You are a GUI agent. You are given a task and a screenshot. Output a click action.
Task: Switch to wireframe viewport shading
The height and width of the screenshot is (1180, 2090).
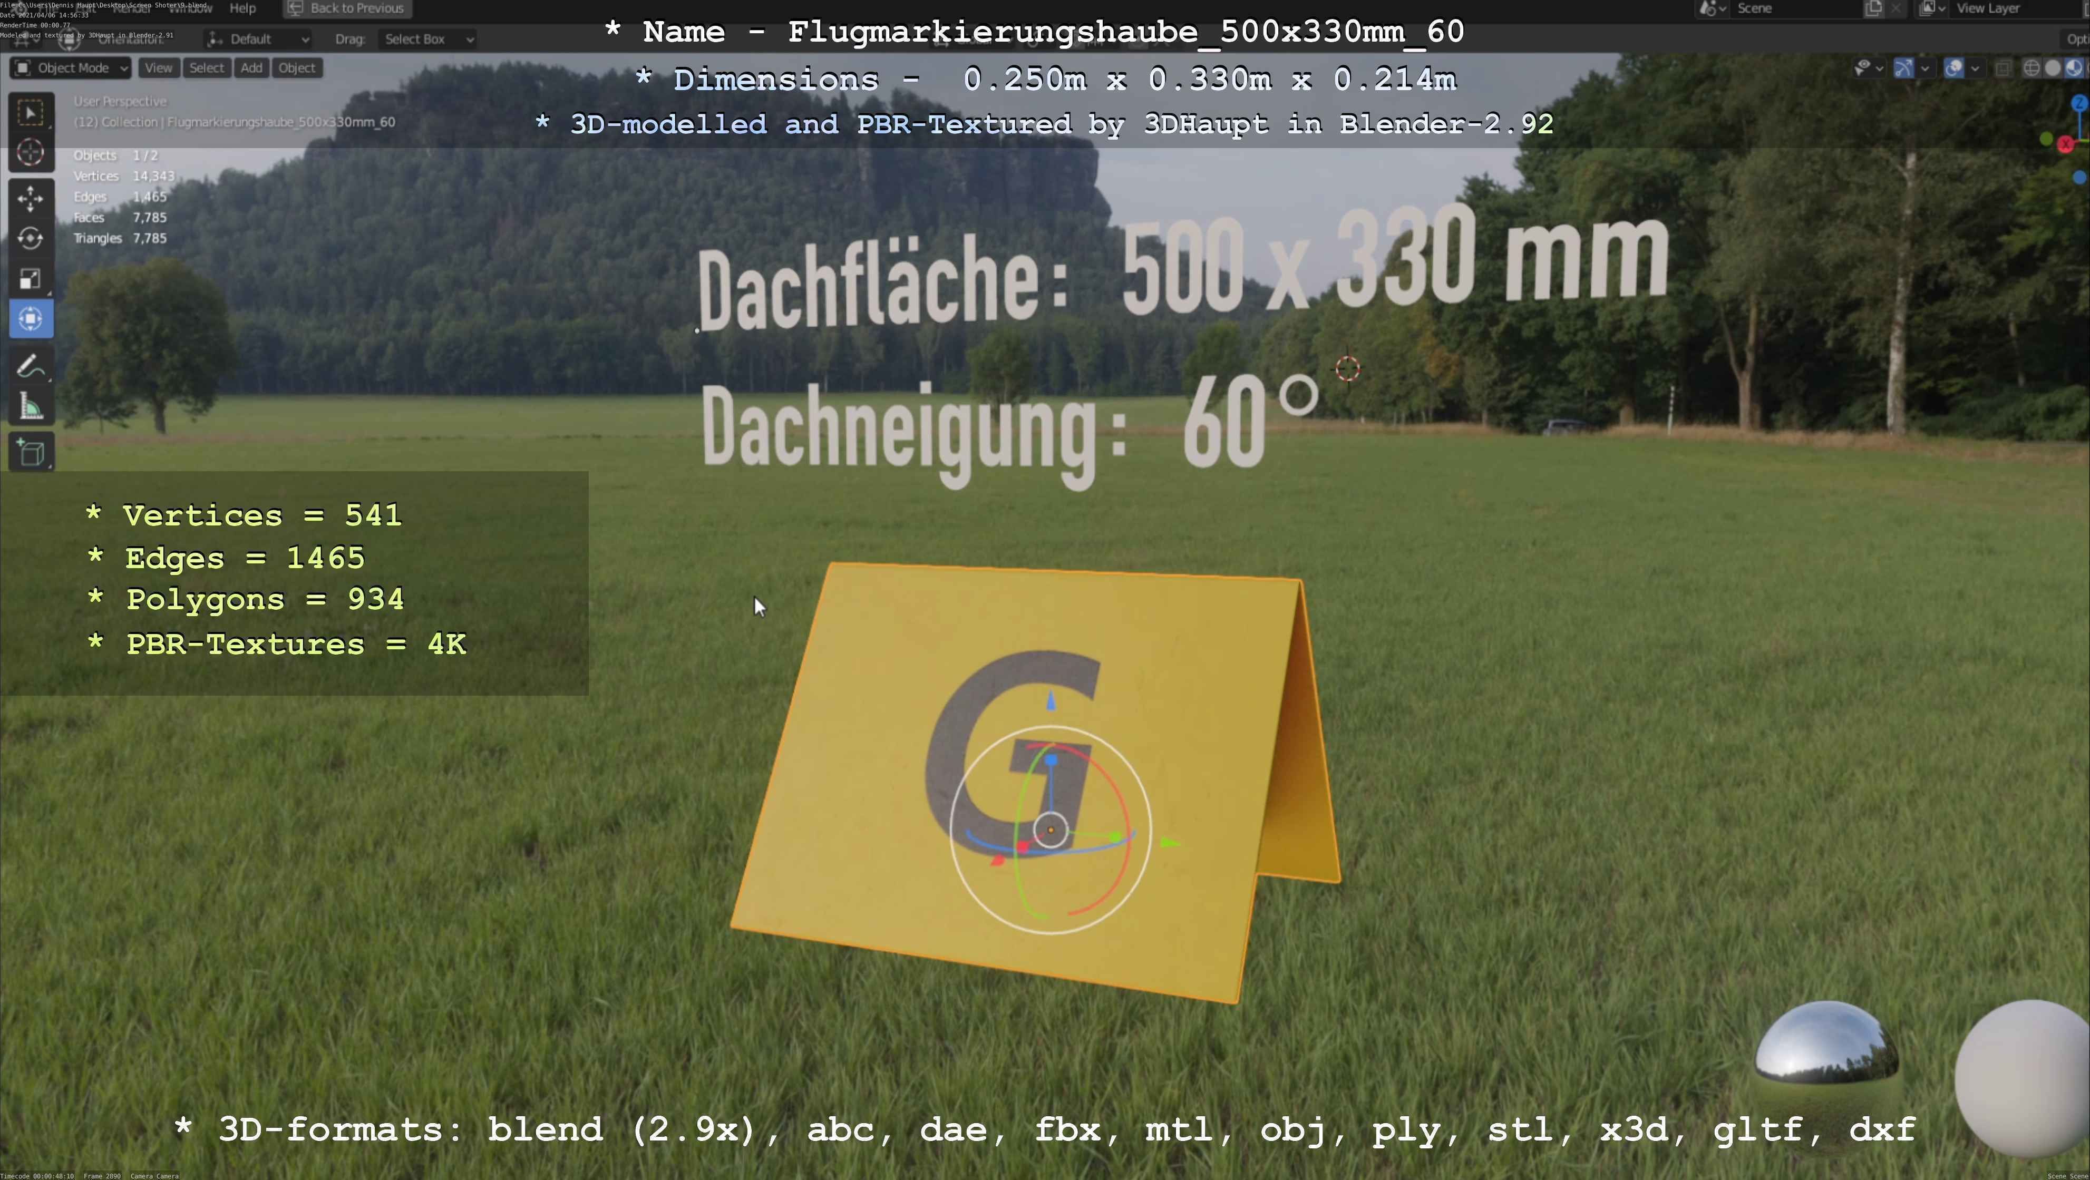(x=2031, y=68)
